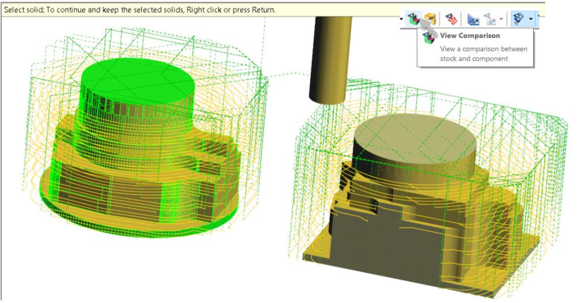
Task: Open dropdown arrow beside the greyed-out icon
Action: (500, 20)
